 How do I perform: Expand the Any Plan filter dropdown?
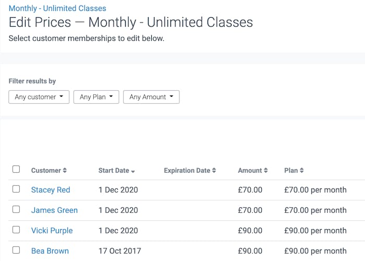[x=96, y=97]
